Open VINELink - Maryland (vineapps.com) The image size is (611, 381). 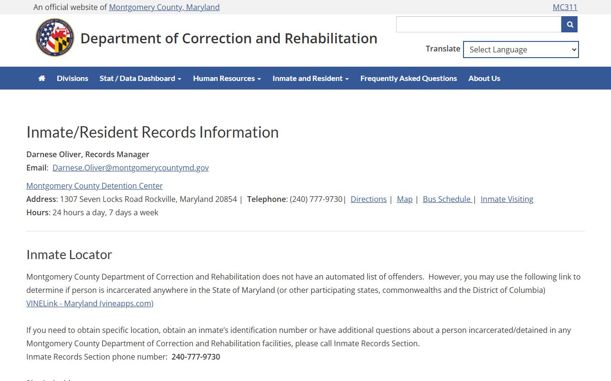point(90,303)
